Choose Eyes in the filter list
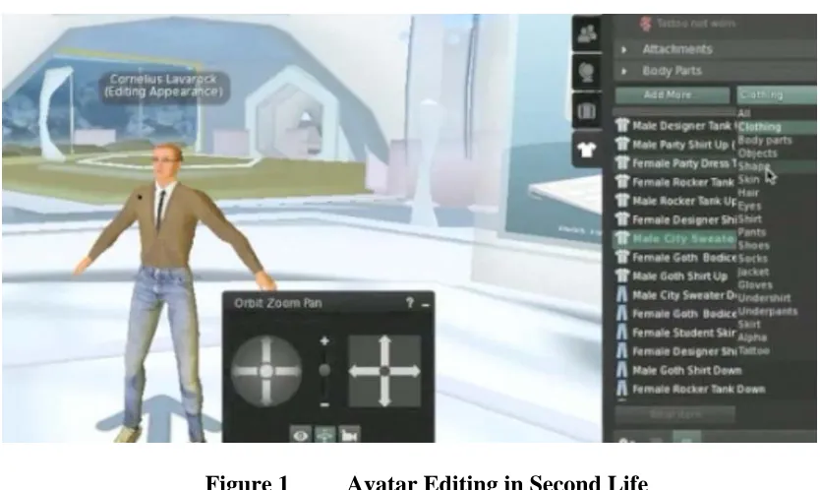This screenshot has width=820, height=490. [749, 206]
